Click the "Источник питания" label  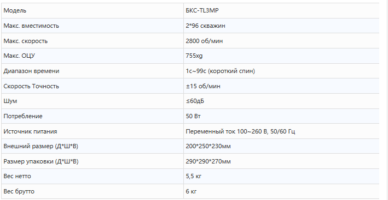[30, 131]
